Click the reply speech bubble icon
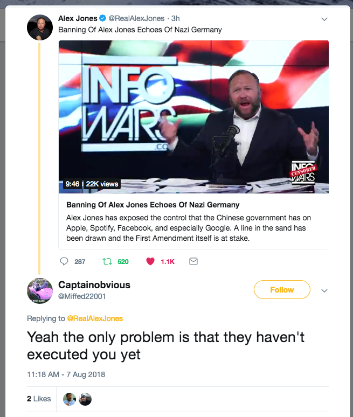This screenshot has height=417, width=353. [64, 261]
